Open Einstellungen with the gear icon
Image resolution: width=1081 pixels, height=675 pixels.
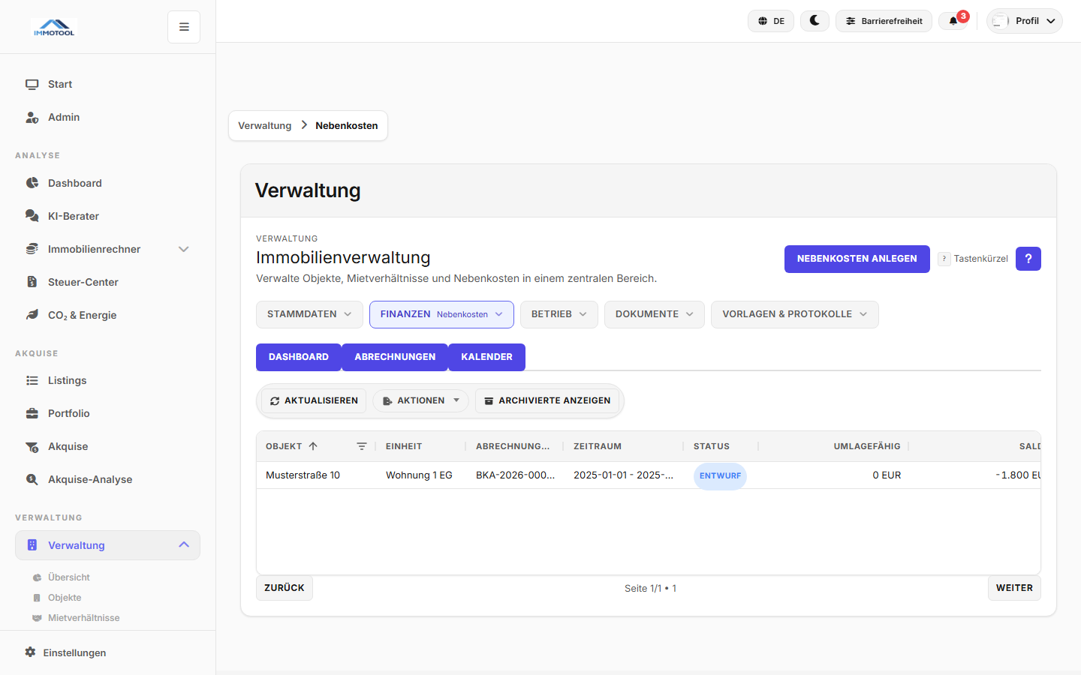(x=30, y=652)
